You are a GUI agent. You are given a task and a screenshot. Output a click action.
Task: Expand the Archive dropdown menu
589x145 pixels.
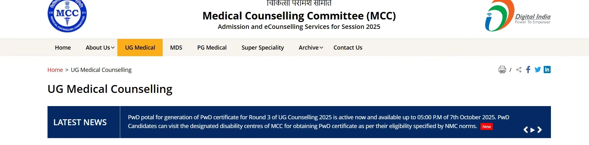(311, 48)
